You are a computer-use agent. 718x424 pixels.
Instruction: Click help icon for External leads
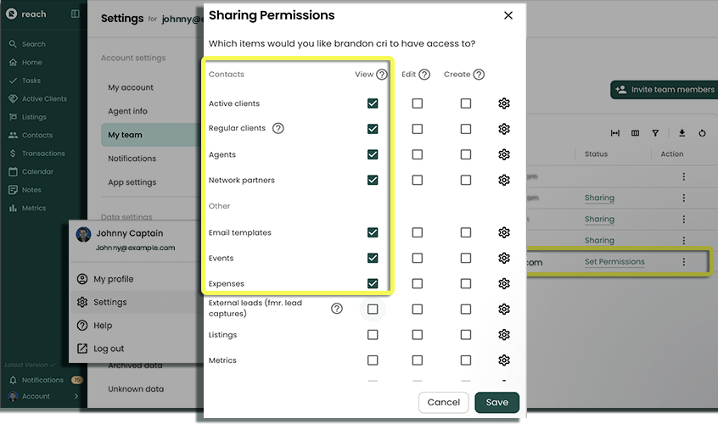[x=337, y=309]
